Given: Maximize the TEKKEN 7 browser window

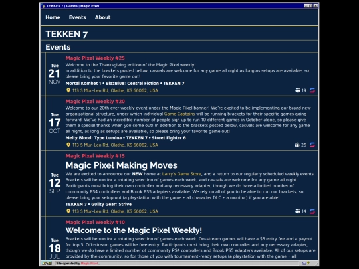Looking at the screenshot, I should [x=310, y=6].
